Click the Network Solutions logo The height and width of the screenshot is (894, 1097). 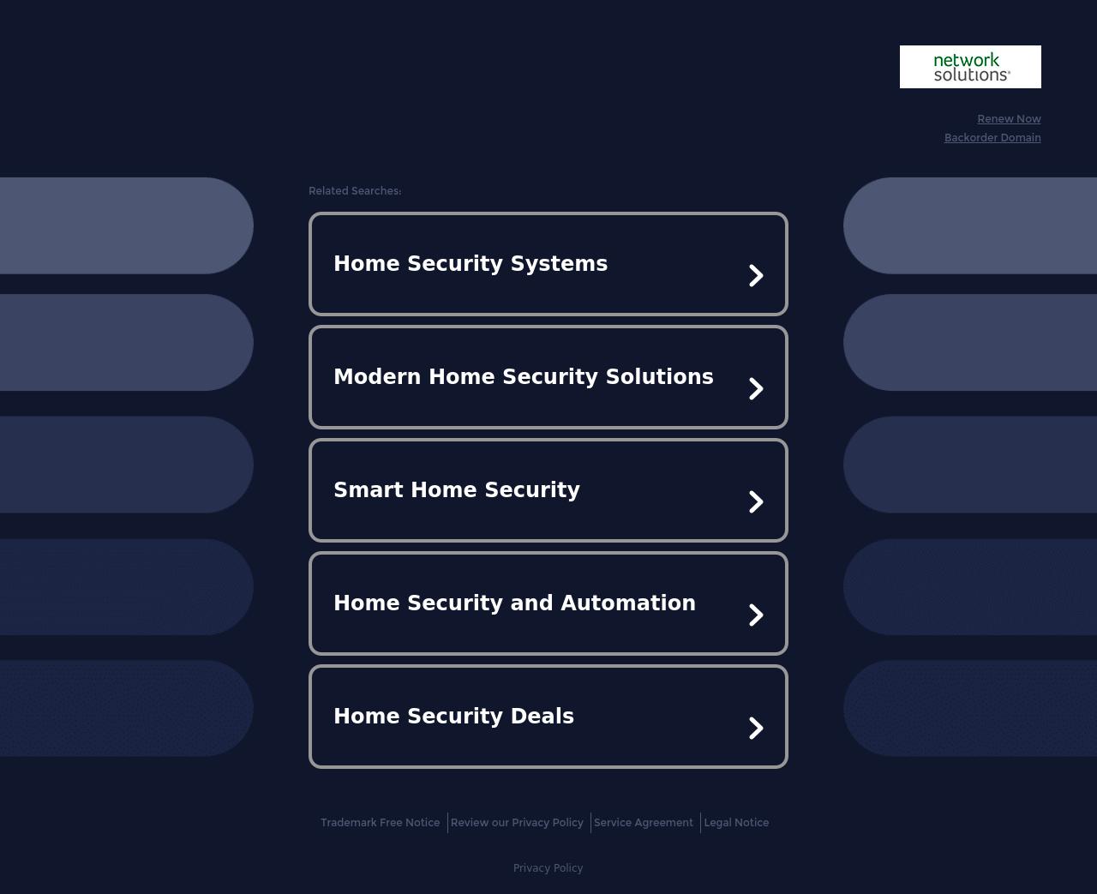(970, 67)
